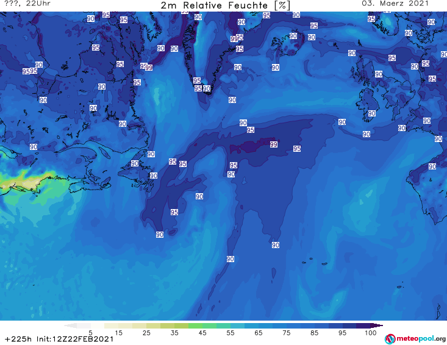The image size is (447, 345).
Task: Open the meteopool.org link text
Action: 421,338
